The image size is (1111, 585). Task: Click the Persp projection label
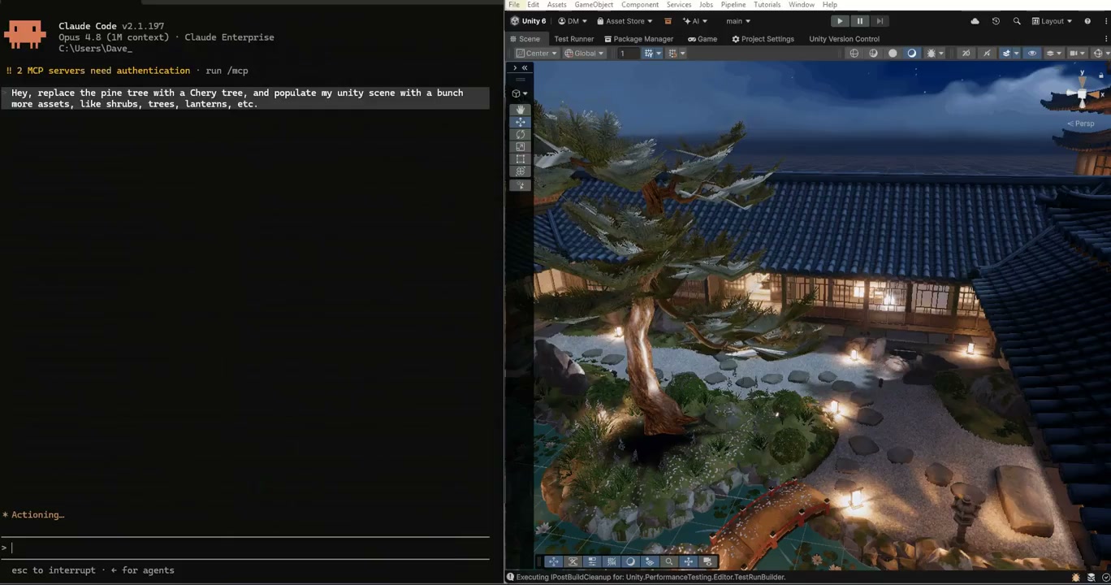click(1081, 123)
